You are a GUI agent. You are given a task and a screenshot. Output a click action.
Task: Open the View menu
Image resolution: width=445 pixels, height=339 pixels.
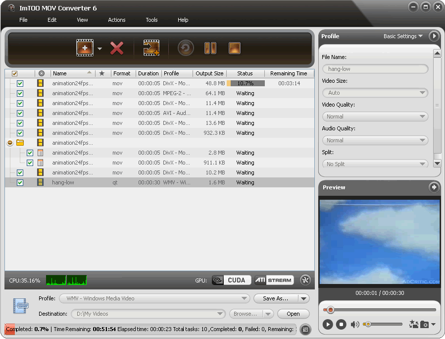pyautogui.click(x=82, y=20)
